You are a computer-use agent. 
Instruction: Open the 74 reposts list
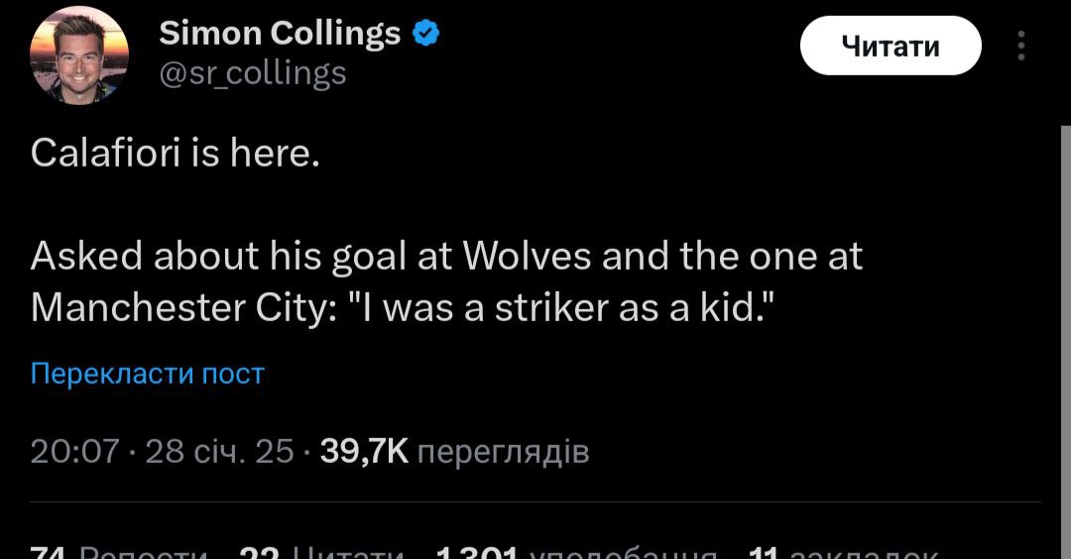coord(119,551)
